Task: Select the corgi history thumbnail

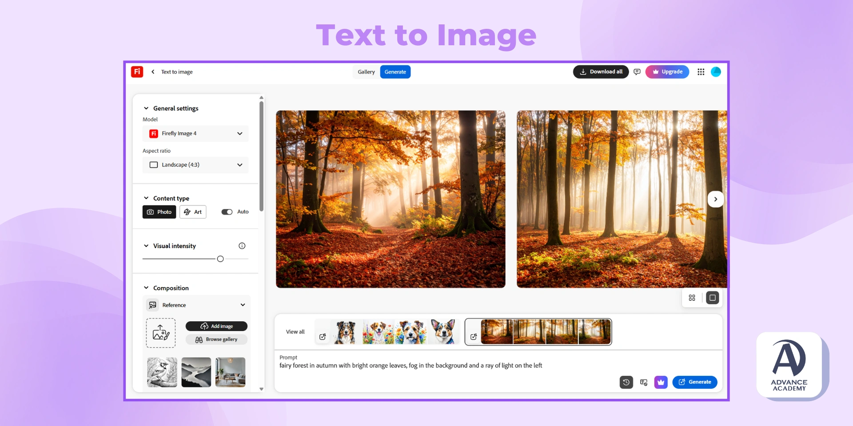Action: pyautogui.click(x=443, y=332)
